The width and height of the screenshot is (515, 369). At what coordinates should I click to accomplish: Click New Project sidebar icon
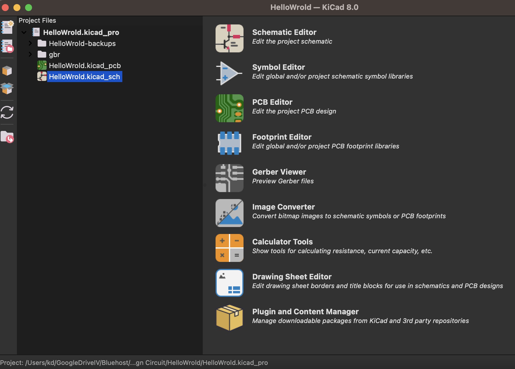tap(7, 27)
